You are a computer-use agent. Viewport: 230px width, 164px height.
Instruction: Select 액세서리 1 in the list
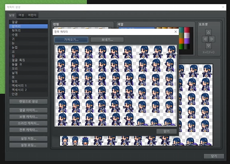point(29,86)
